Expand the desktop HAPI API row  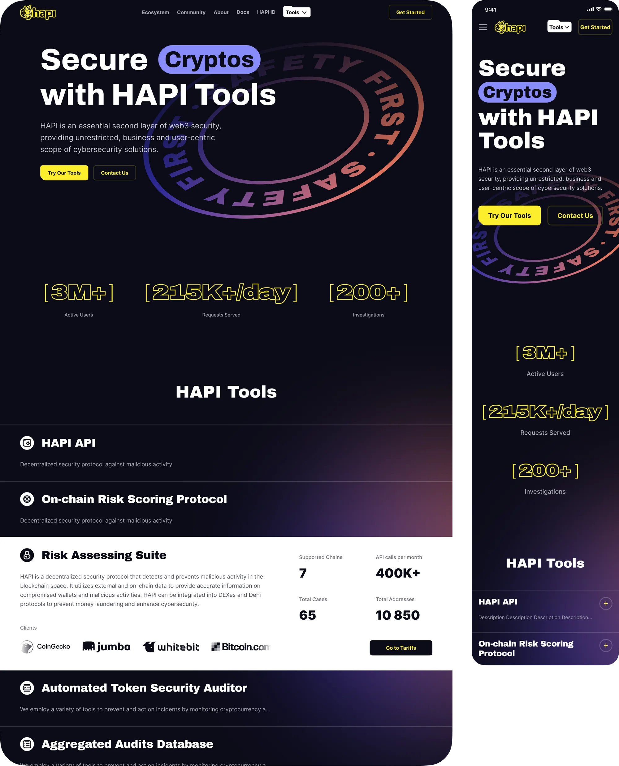[226, 453]
